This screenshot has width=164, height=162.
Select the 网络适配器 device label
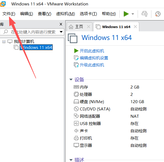click(90, 116)
